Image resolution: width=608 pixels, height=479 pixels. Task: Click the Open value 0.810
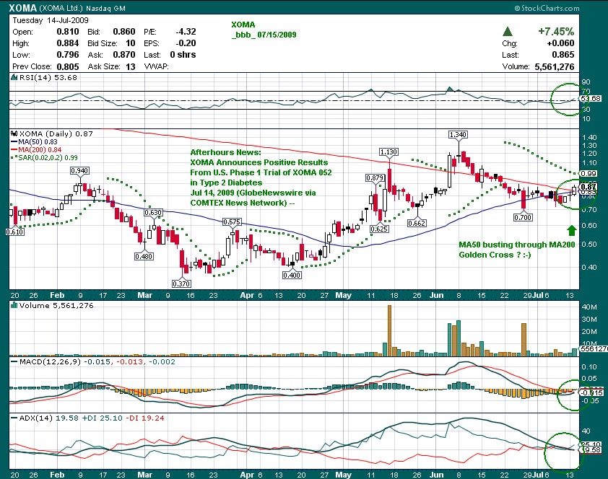click(68, 32)
